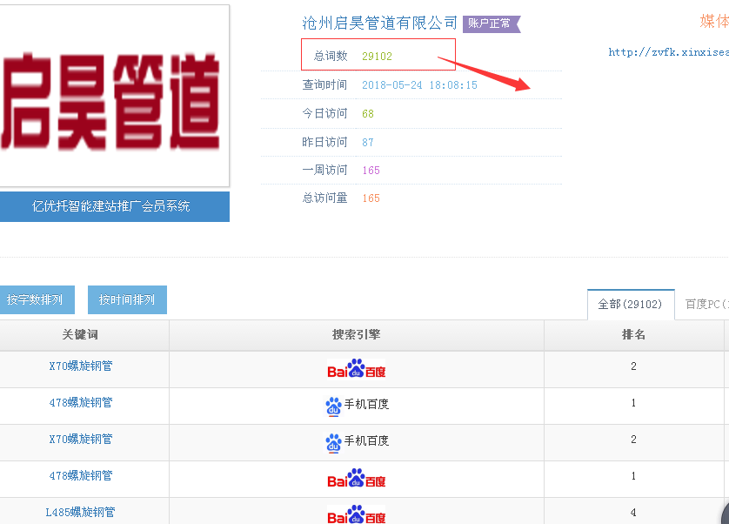
Task: Click the 总词数 value 29102
Action: [377, 56]
